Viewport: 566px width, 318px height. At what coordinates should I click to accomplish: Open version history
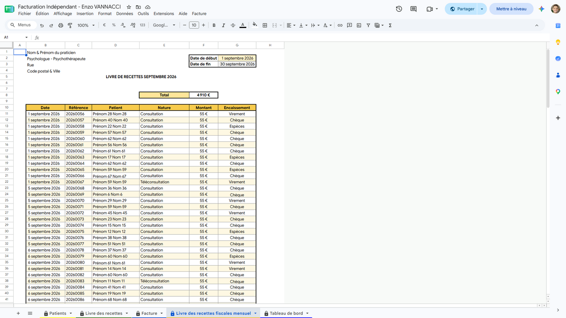point(399,9)
